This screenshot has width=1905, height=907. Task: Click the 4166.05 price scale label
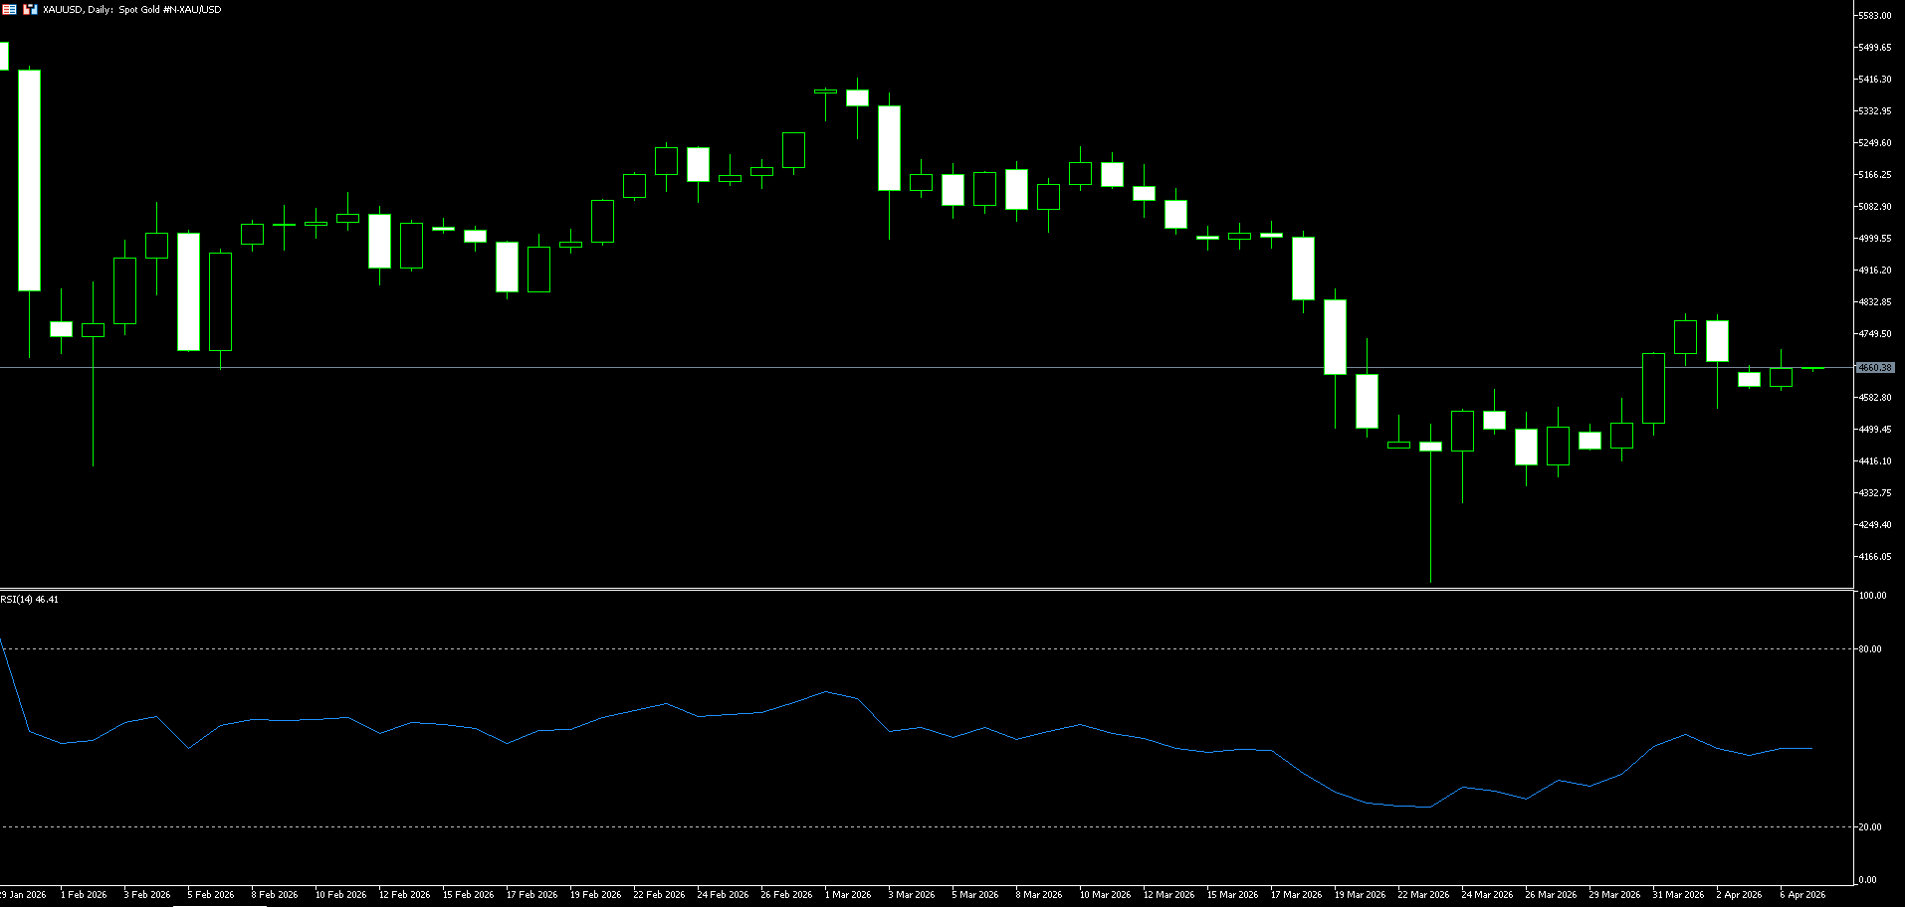click(x=1874, y=557)
